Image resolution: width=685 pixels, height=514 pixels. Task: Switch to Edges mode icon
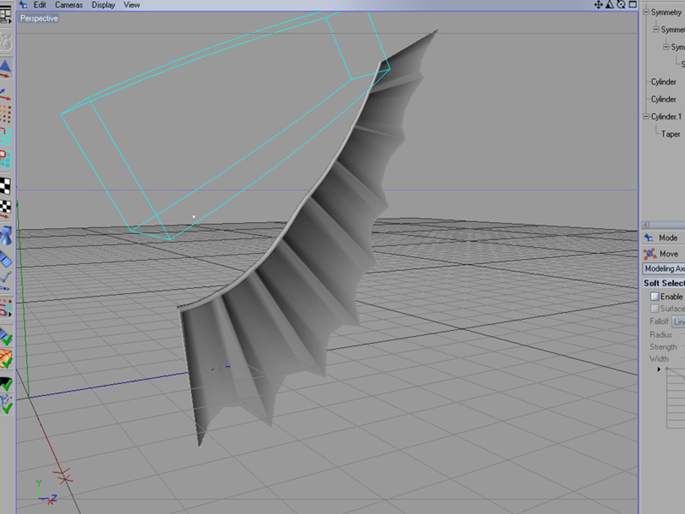(x=5, y=136)
